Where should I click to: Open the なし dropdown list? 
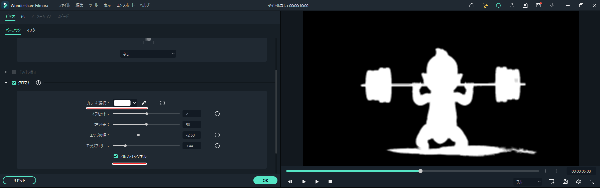coord(148,54)
